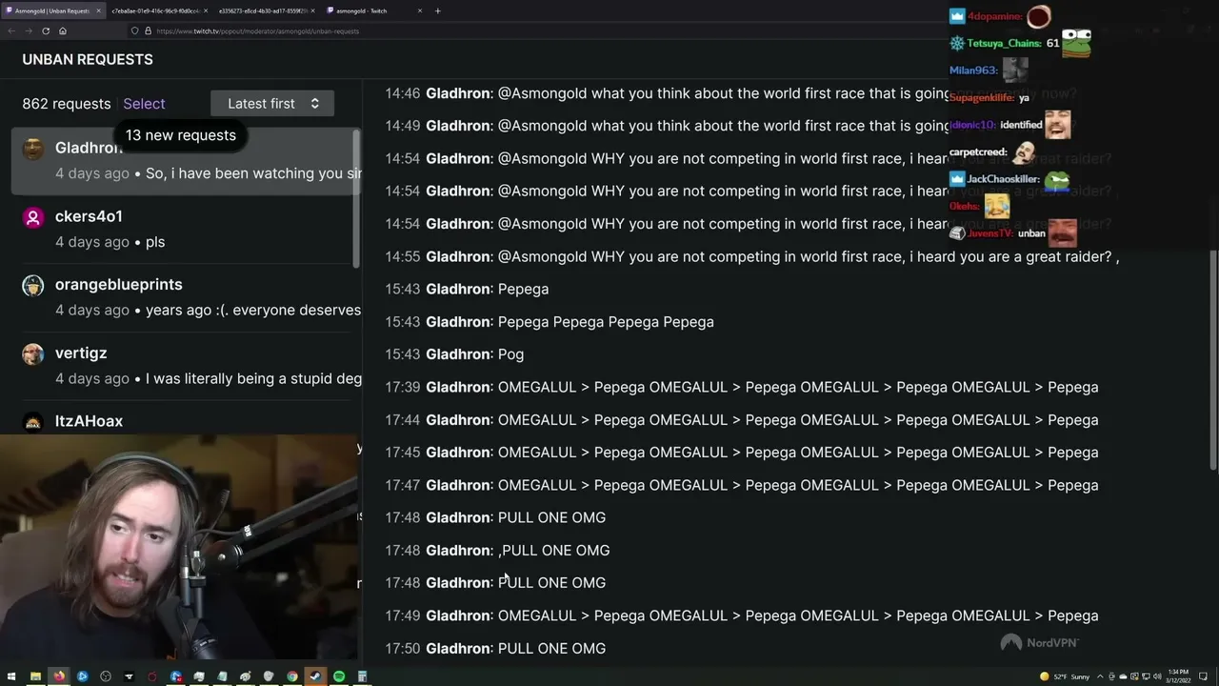Open Calculator from the taskbar
The height and width of the screenshot is (686, 1219).
(x=362, y=676)
